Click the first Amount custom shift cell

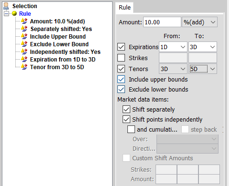tap(166, 179)
